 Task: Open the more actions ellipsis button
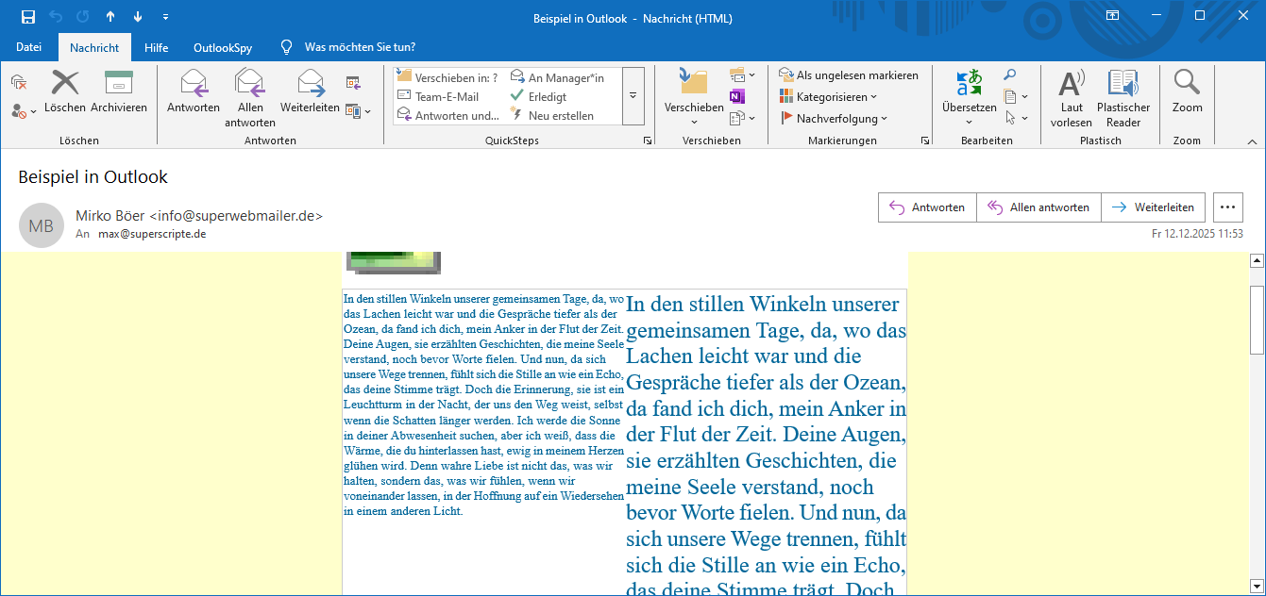(x=1227, y=207)
